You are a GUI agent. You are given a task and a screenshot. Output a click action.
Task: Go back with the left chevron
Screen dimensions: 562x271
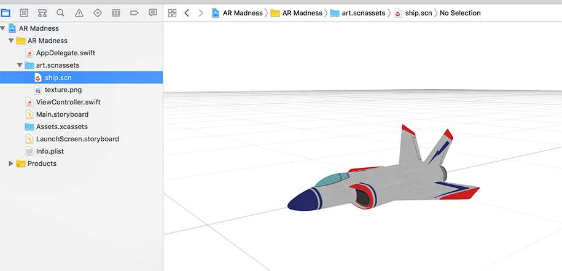[x=186, y=14]
